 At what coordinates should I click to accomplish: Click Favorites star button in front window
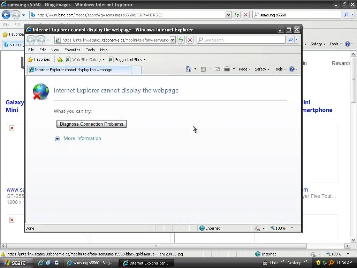pyautogui.click(x=39, y=59)
